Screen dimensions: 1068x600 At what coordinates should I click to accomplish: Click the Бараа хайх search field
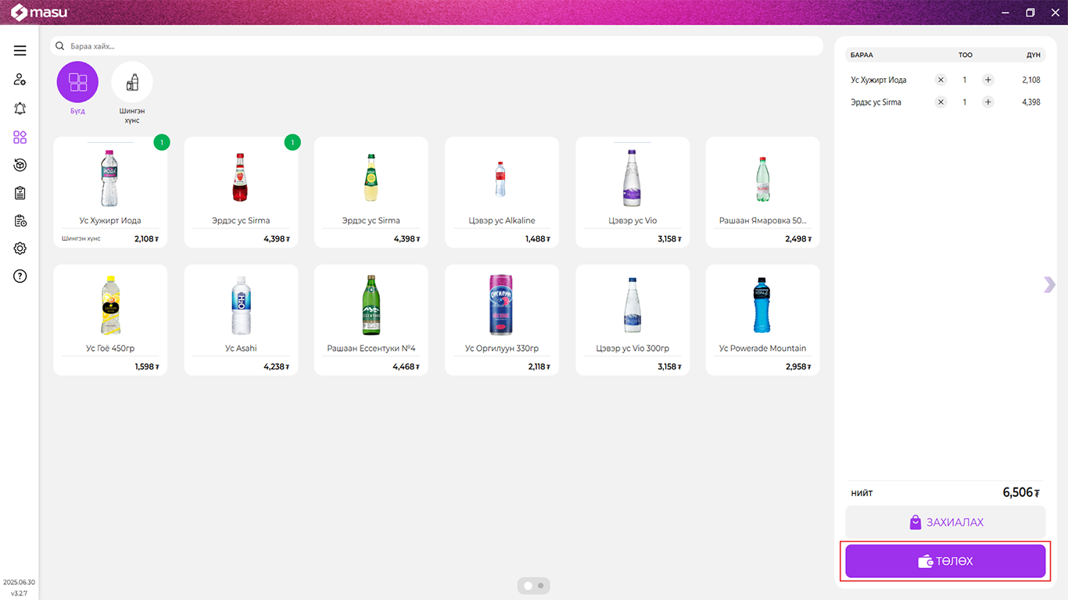click(438, 46)
